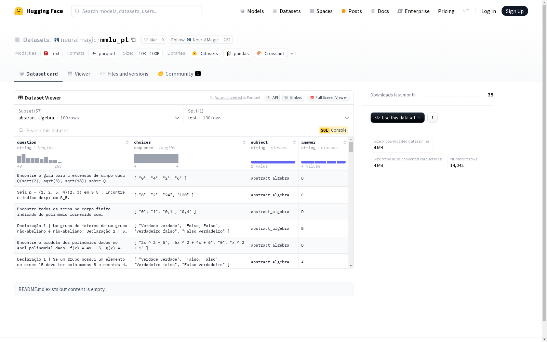Click the question lengths histogram

click(x=39, y=158)
